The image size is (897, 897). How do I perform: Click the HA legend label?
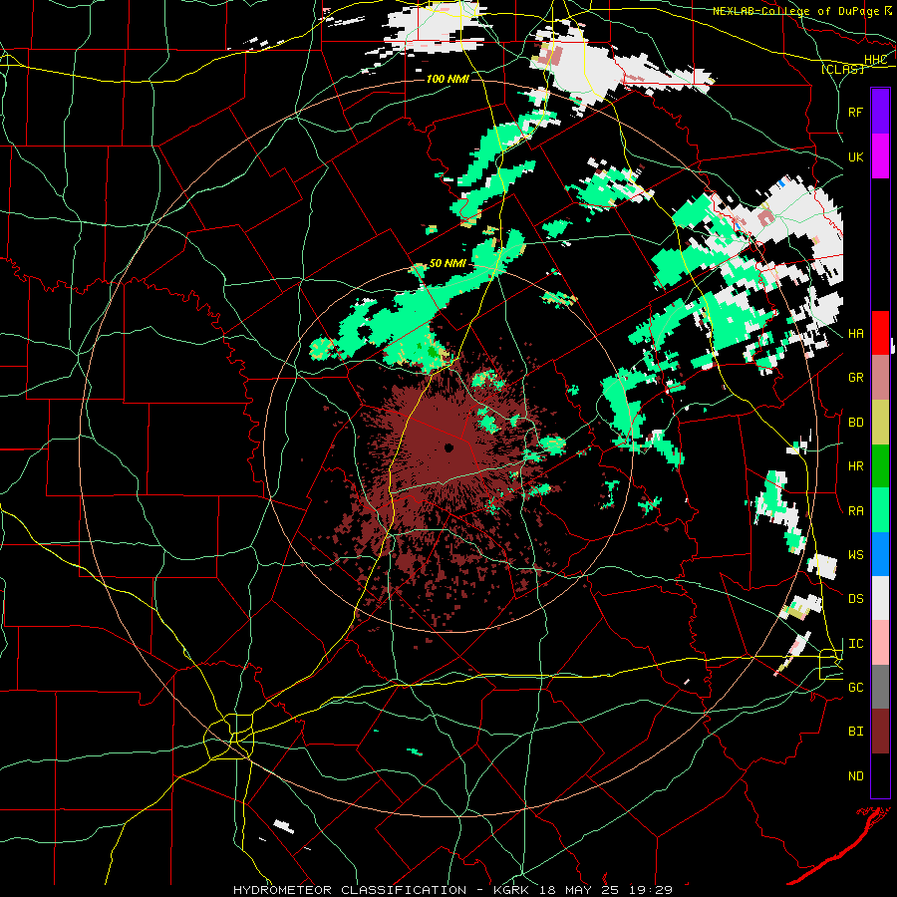(855, 334)
